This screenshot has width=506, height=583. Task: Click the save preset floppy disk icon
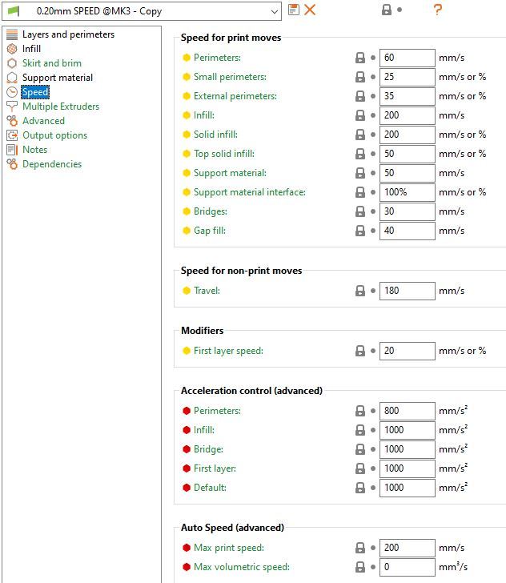click(293, 10)
